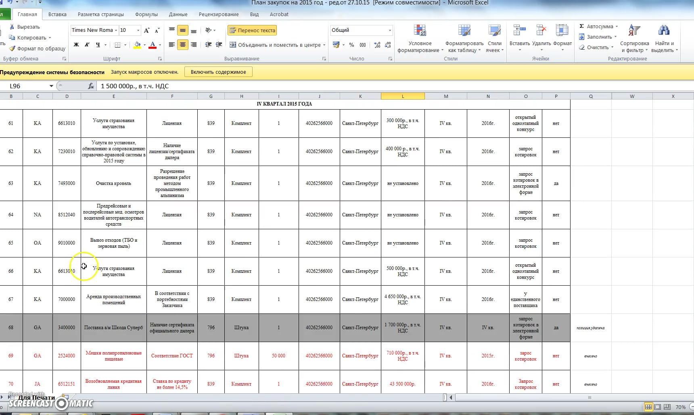
Task: Open Conditional Formatting (Условное форматирование)
Action: coord(420,39)
